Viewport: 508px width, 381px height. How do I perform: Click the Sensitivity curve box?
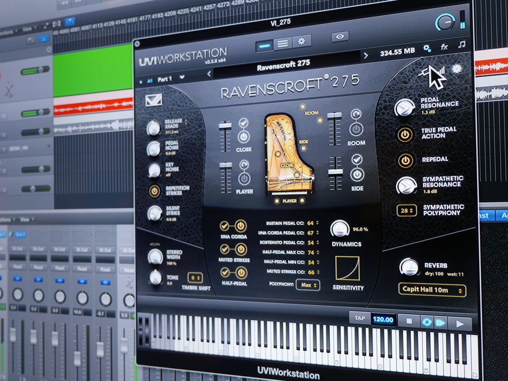pyautogui.click(x=348, y=269)
